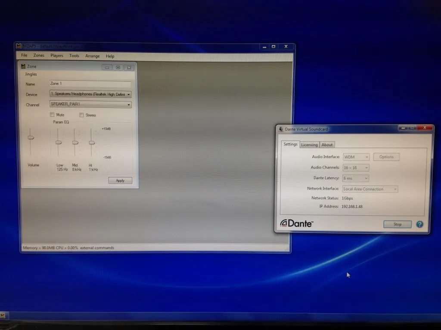Click the MZAPS app icon in title bar
Viewport: 441px width, 330px height.
pos(19,46)
